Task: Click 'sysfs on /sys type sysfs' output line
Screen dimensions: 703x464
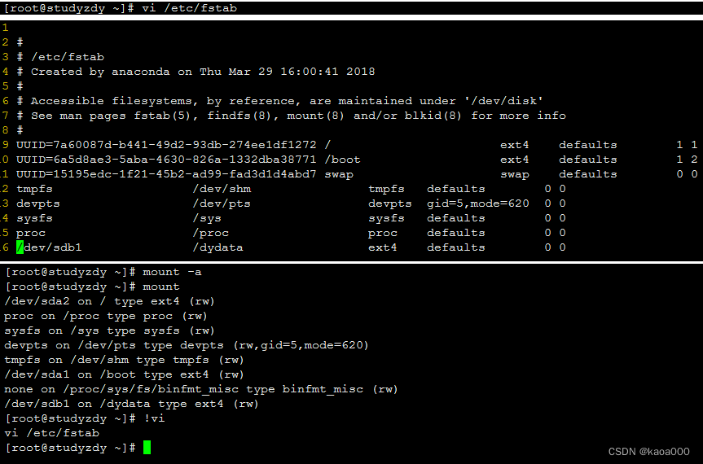Action: (x=109, y=330)
